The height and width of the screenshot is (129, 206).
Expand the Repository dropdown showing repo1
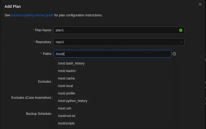tap(119, 42)
